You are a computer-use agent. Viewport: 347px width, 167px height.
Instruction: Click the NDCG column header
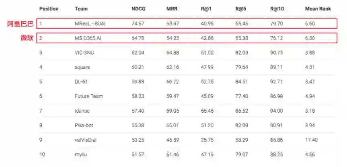coord(138,9)
